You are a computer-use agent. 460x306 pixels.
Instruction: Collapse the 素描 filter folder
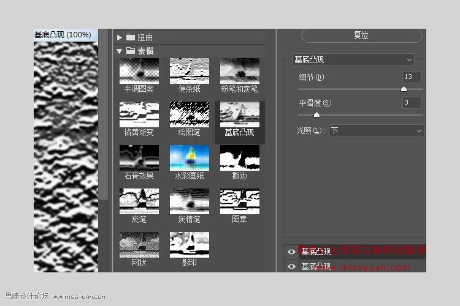(119, 51)
